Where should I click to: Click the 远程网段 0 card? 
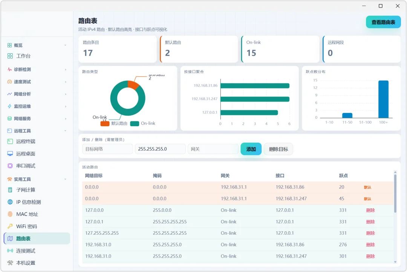click(x=361, y=49)
